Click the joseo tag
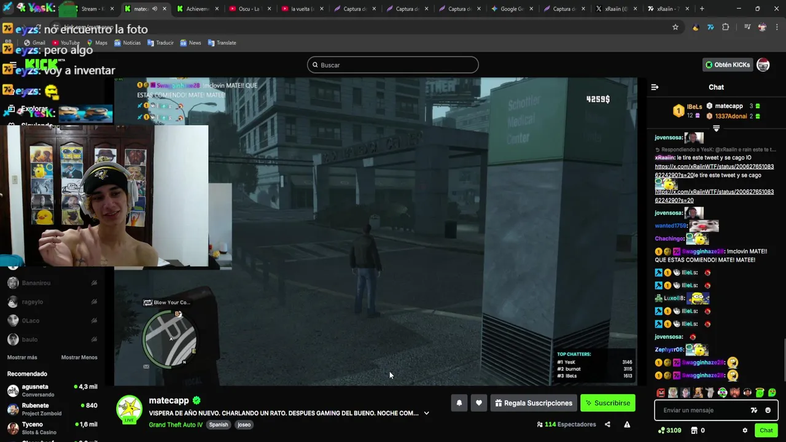Screen dimensions: 786x442 (244, 425)
